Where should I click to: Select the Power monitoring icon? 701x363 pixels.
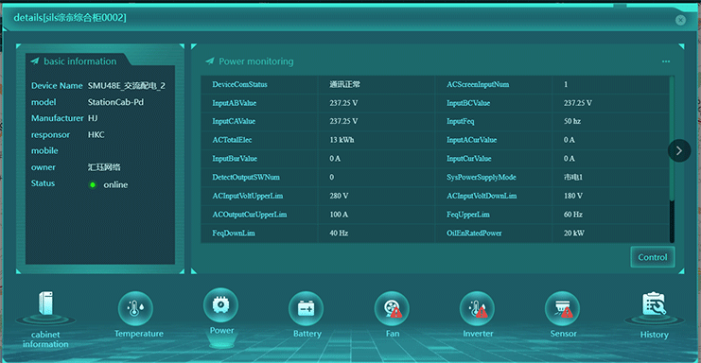point(220,305)
